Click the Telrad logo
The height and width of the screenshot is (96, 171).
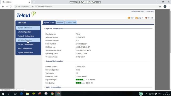[26, 15]
